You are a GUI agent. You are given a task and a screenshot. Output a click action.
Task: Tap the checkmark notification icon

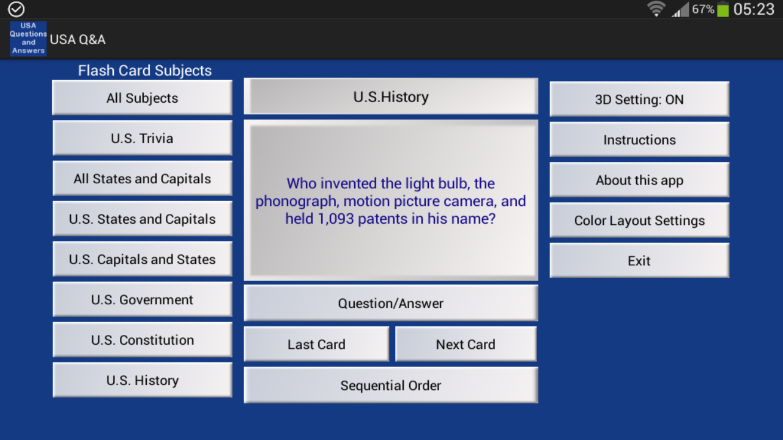pyautogui.click(x=15, y=9)
